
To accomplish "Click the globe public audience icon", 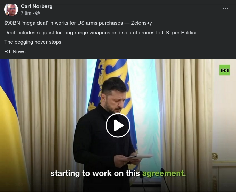I will coord(37,13).
